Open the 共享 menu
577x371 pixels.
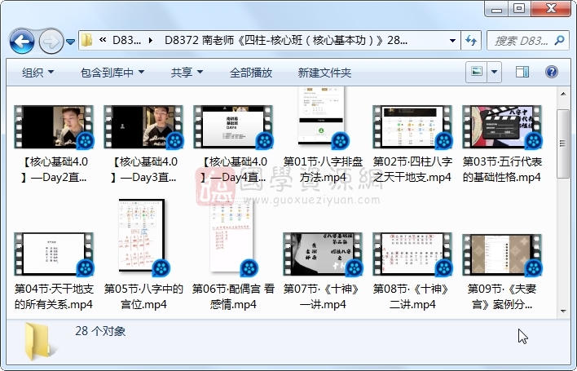pos(187,73)
